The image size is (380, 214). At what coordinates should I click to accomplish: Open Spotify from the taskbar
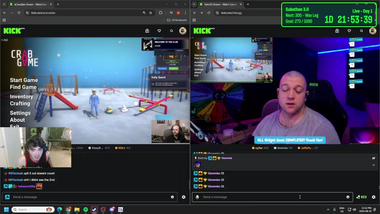[x=85, y=210]
